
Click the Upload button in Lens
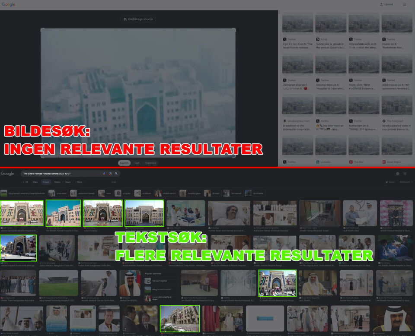click(386, 4)
